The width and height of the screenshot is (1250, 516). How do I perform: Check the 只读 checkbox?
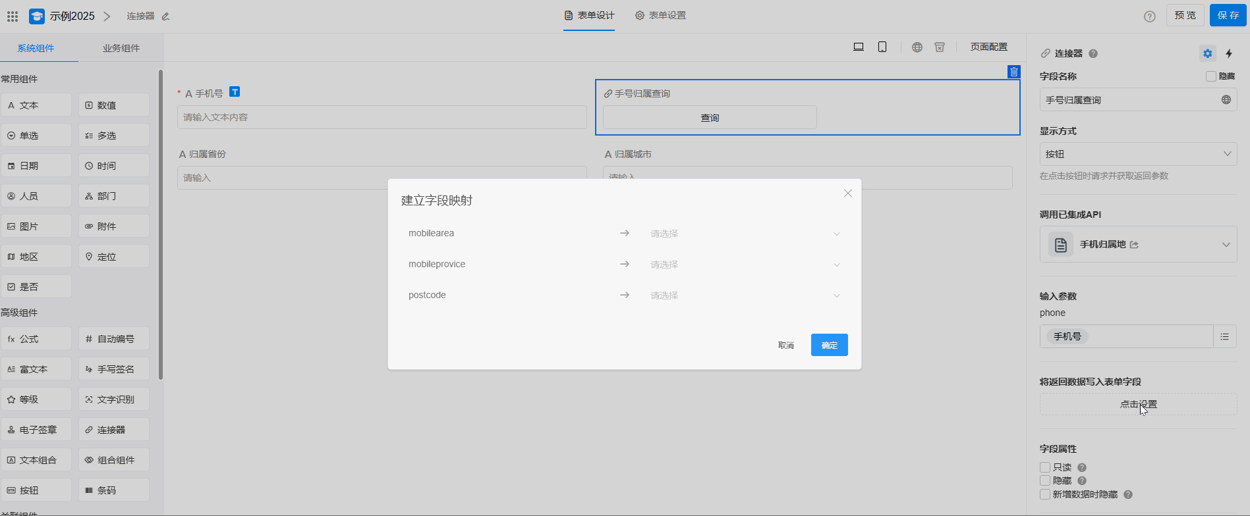tap(1045, 467)
